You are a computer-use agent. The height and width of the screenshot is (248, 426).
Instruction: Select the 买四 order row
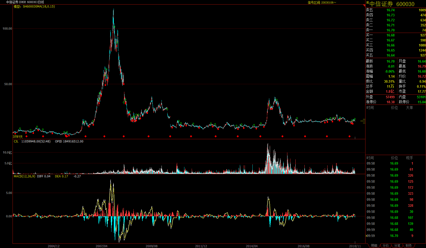[x=396, y=50]
